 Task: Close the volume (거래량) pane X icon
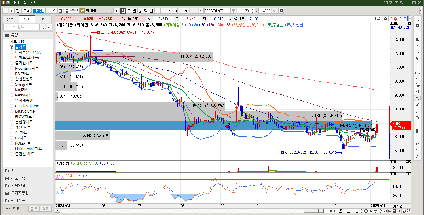pos(409,162)
